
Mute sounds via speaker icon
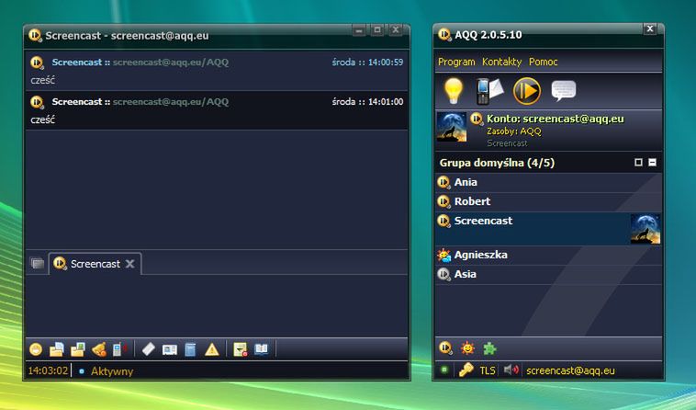coord(511,370)
